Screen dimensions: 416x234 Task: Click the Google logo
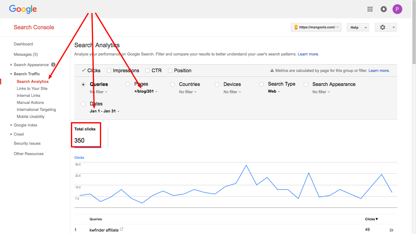(x=23, y=9)
